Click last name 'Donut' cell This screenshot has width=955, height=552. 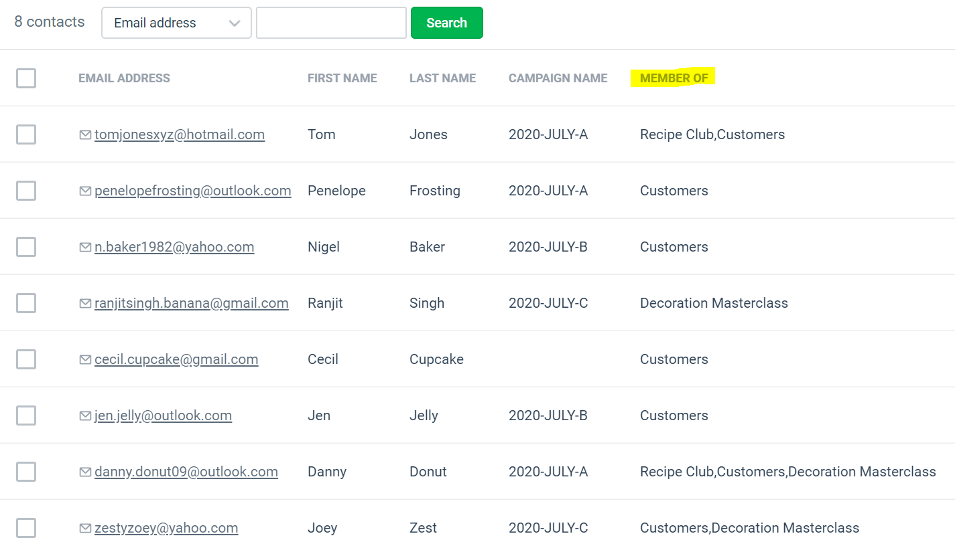pos(428,472)
